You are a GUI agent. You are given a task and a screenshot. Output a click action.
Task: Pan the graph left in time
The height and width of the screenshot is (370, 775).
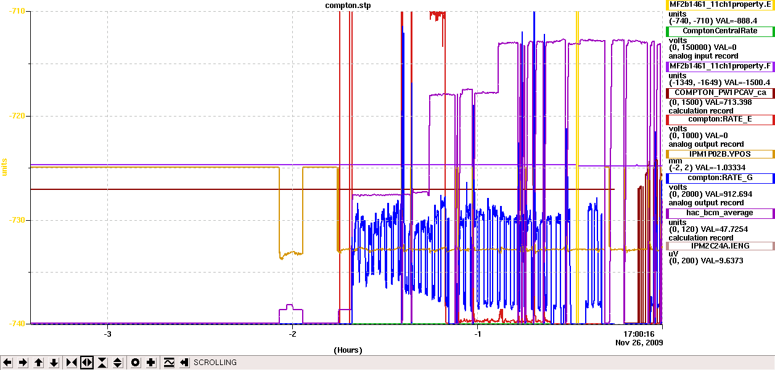click(7, 363)
